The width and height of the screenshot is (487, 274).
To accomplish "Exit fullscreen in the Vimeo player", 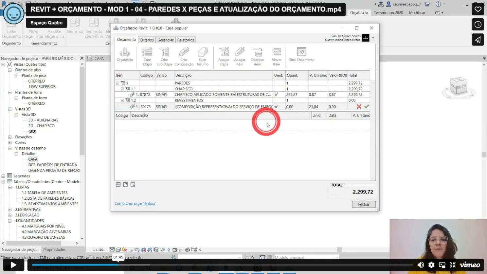I will point(453,265).
